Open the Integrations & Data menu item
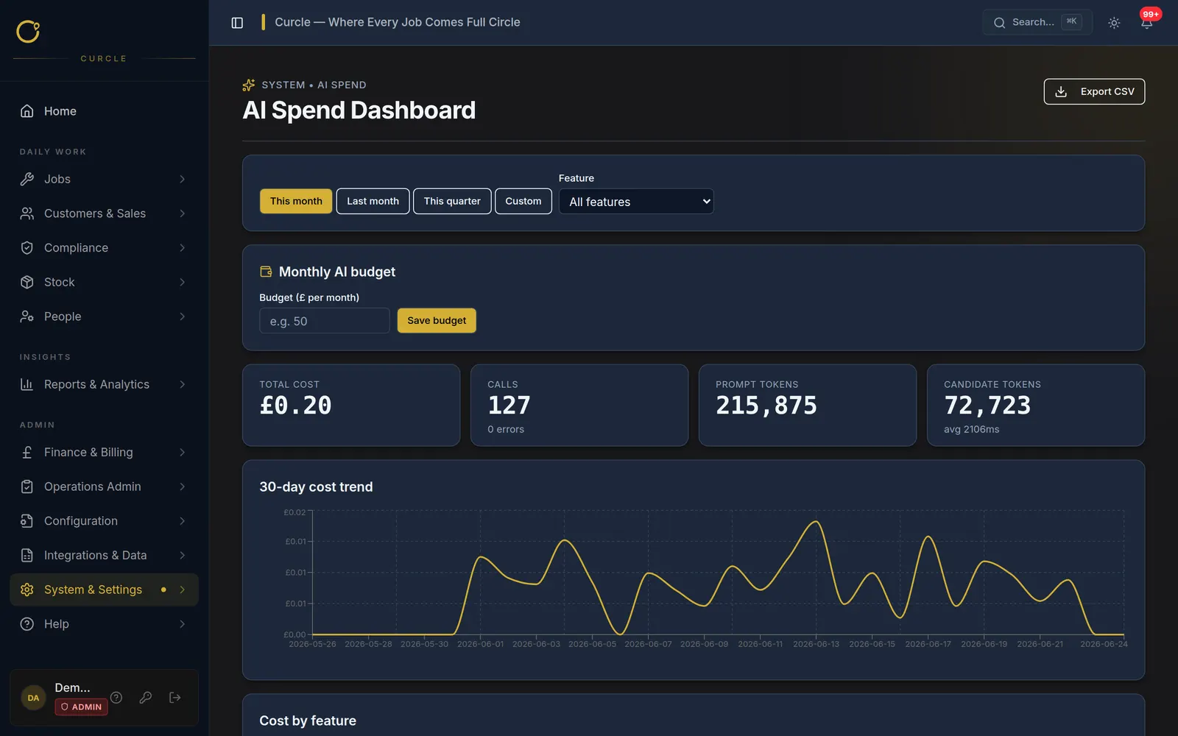1178x736 pixels. tap(105, 555)
